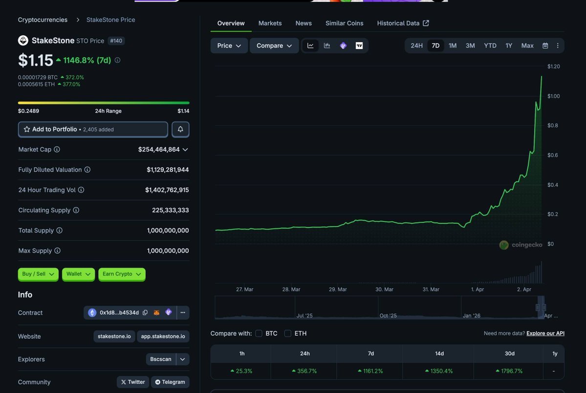Screen dimensions: 586x393
Task: Select the 24H time range
Action: [416, 46]
